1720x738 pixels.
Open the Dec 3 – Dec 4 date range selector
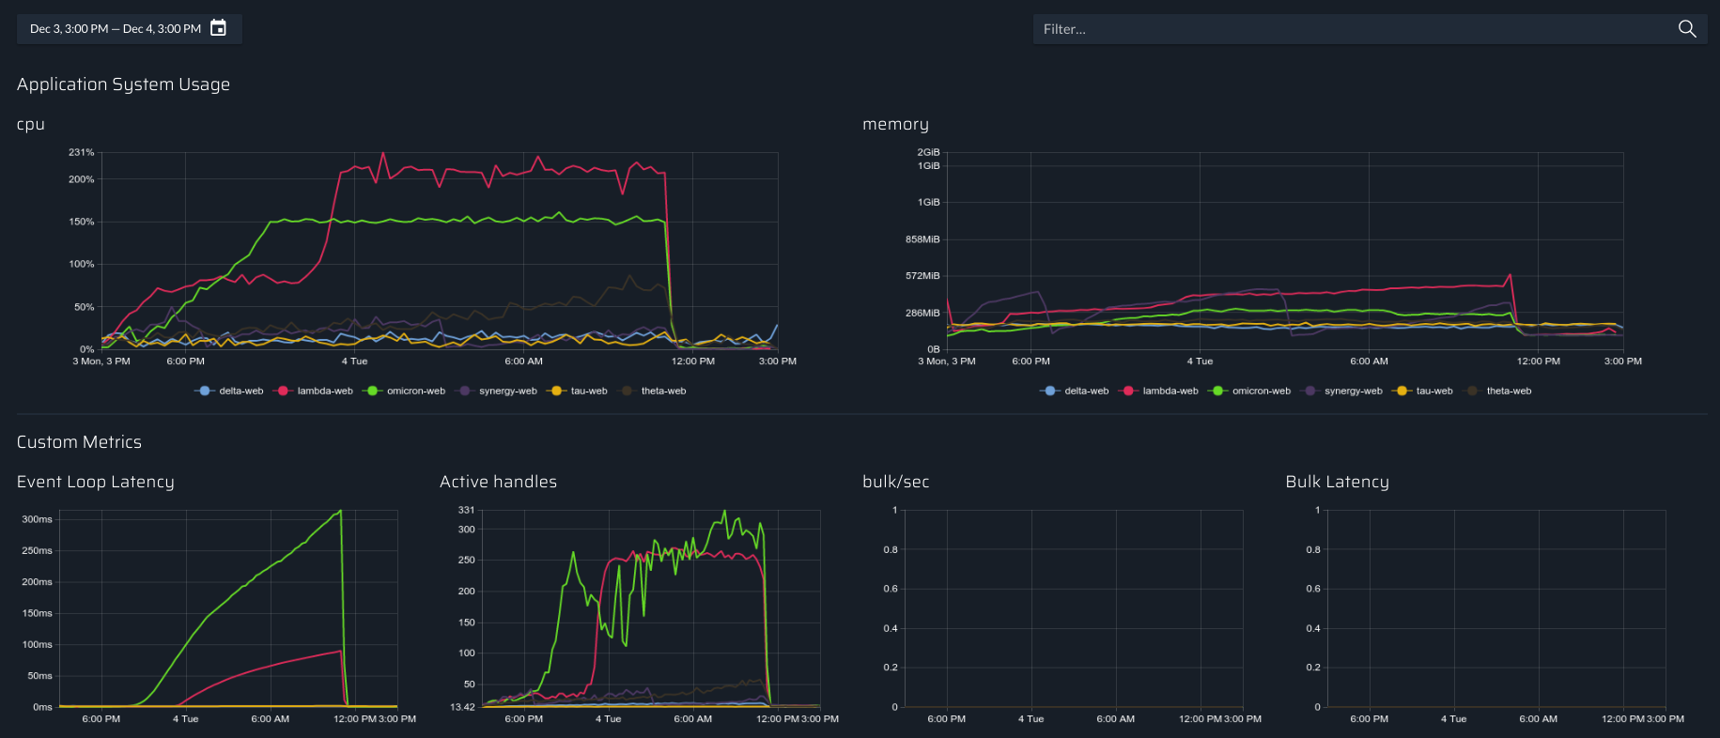116,29
